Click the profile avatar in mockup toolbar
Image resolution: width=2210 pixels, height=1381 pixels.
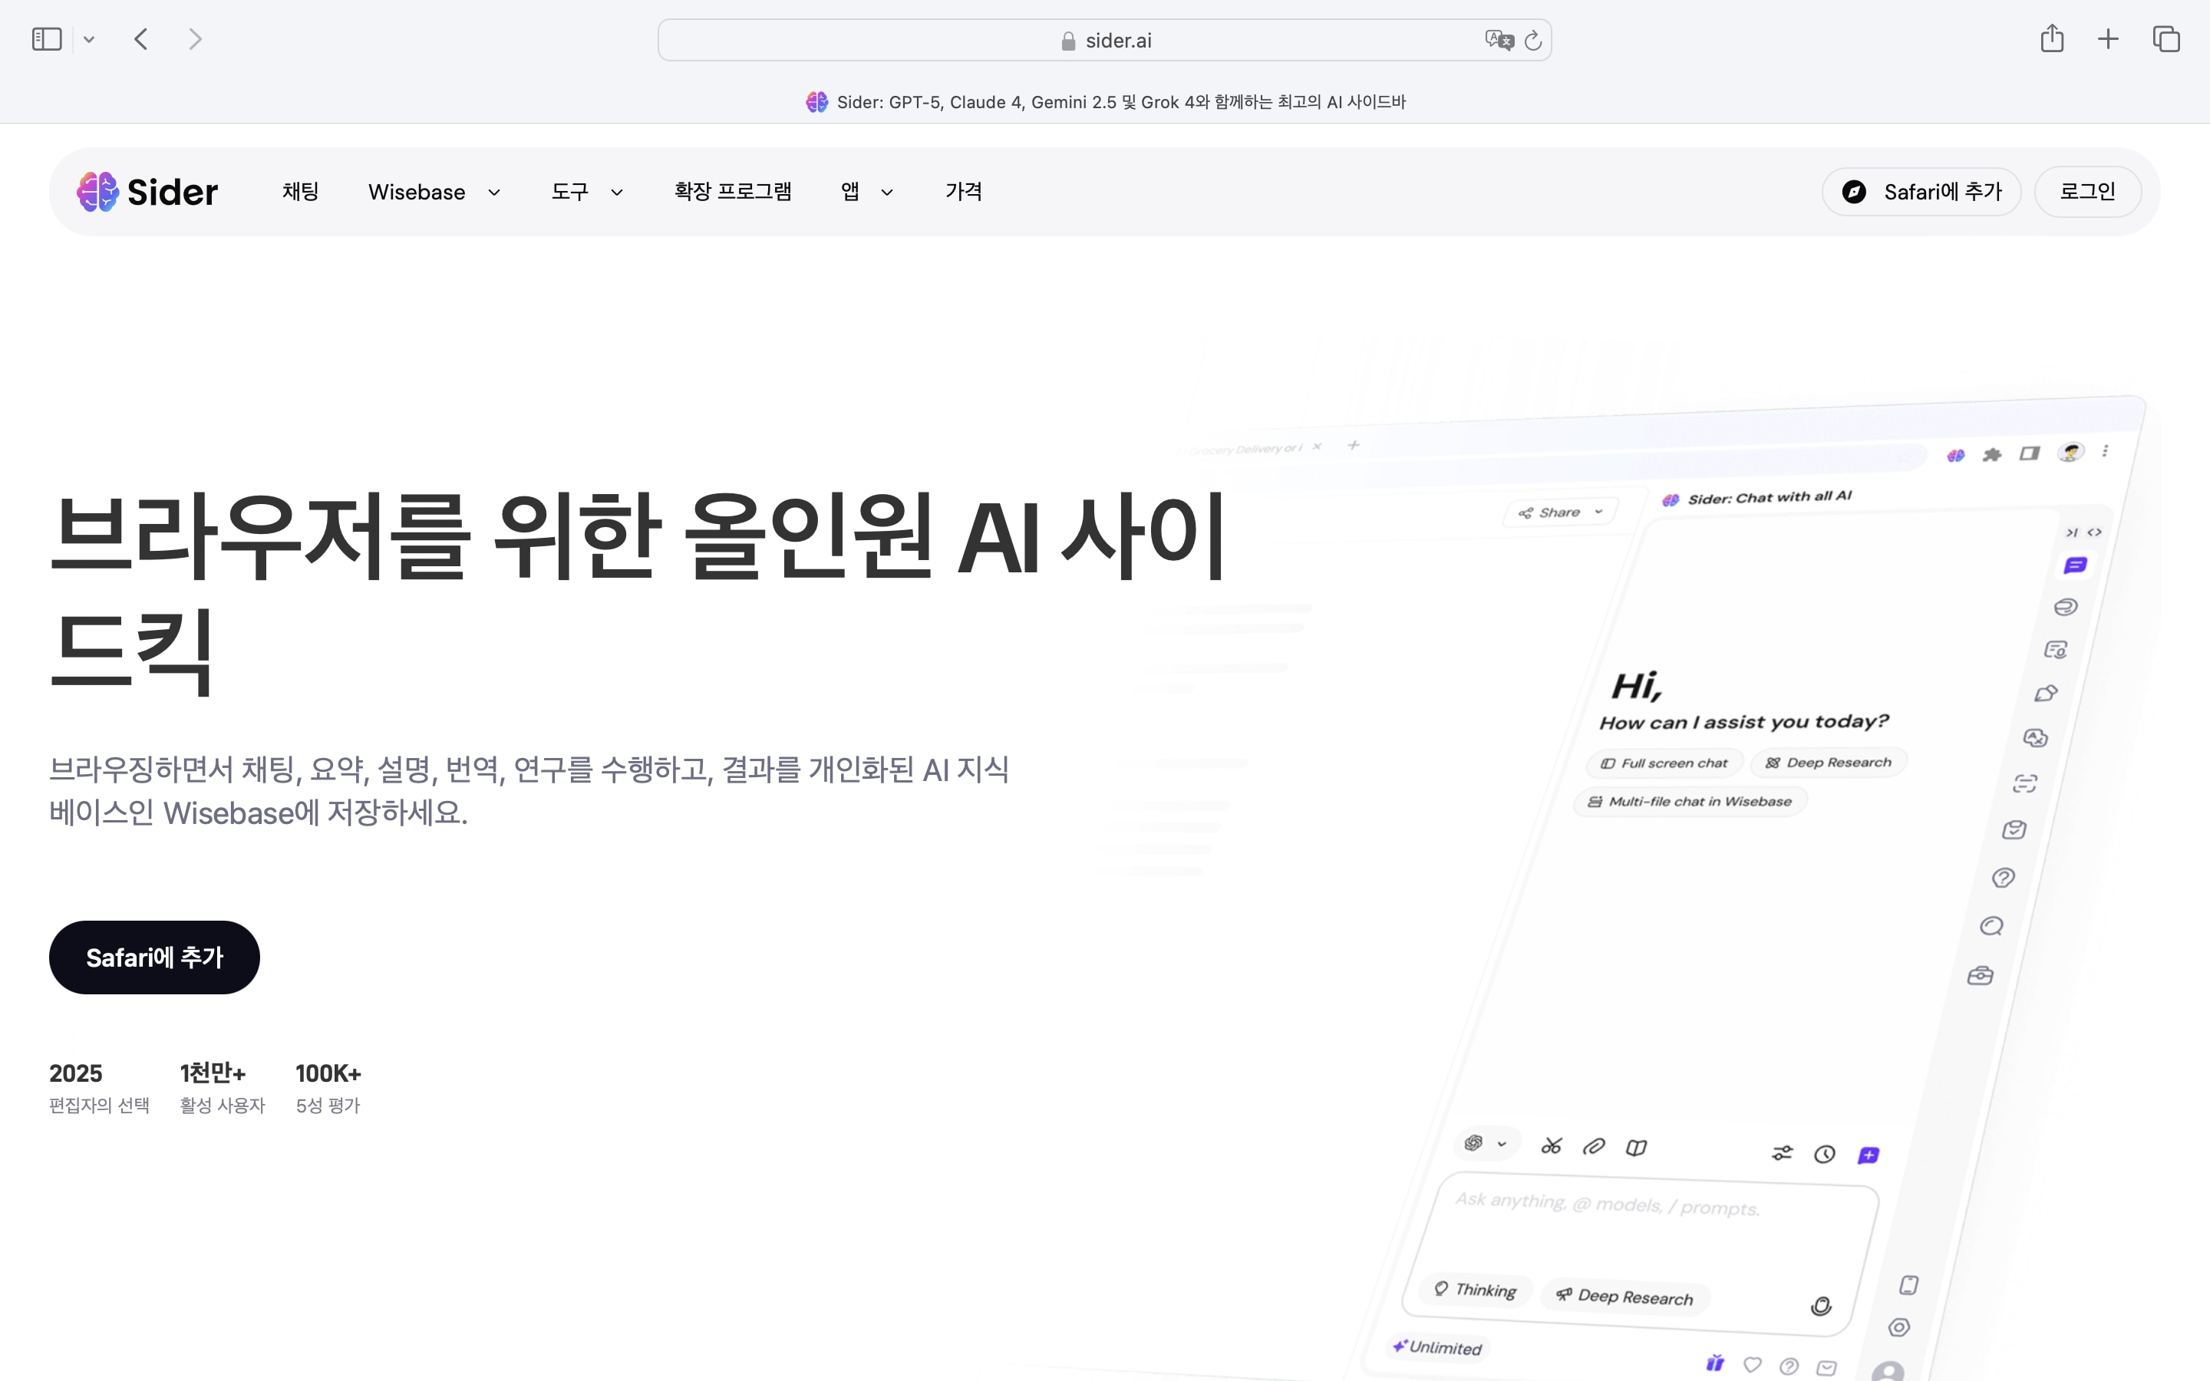click(x=2070, y=452)
